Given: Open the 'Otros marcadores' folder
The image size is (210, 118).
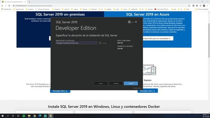Looking at the screenshot, I should tap(202, 9).
